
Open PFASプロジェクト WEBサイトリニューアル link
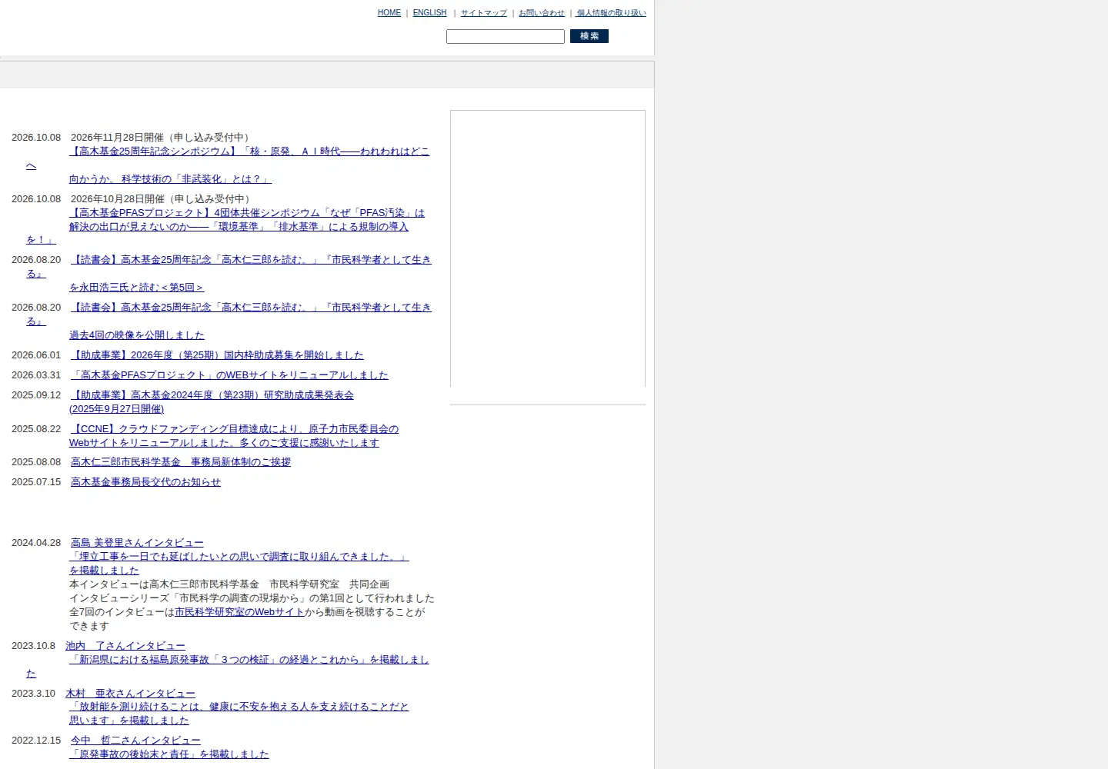coord(229,375)
